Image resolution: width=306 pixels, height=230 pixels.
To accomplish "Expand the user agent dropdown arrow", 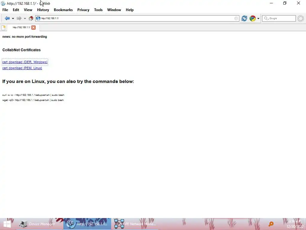I will (x=258, y=19).
